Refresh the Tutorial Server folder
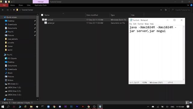 click(x=166, y=10)
